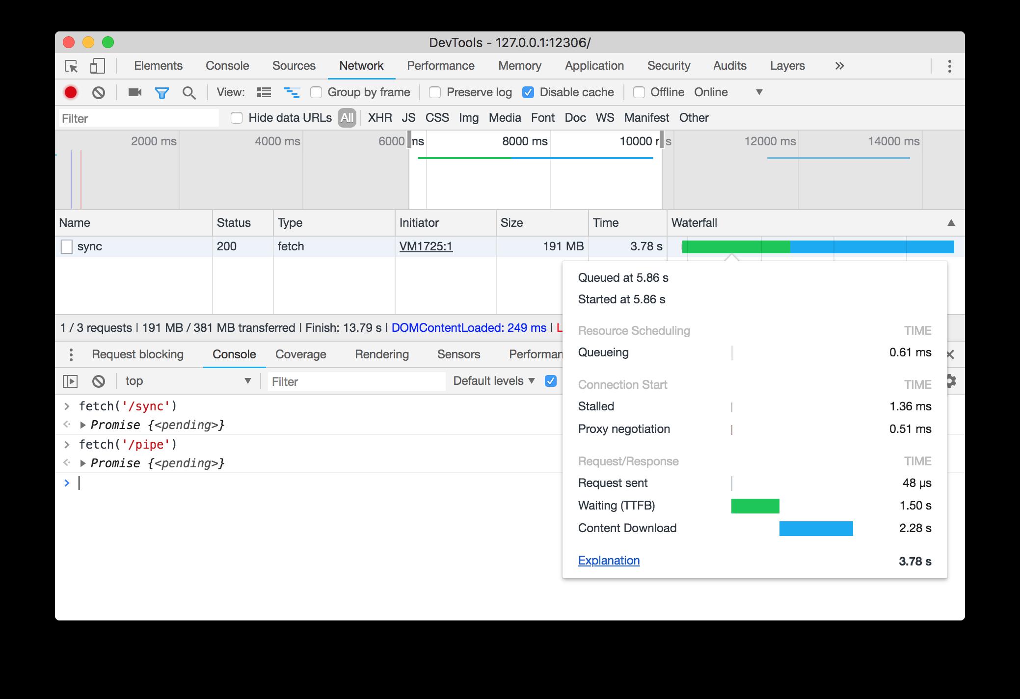Toggle the Group by frame checkbox
The height and width of the screenshot is (699, 1020).
(316, 92)
